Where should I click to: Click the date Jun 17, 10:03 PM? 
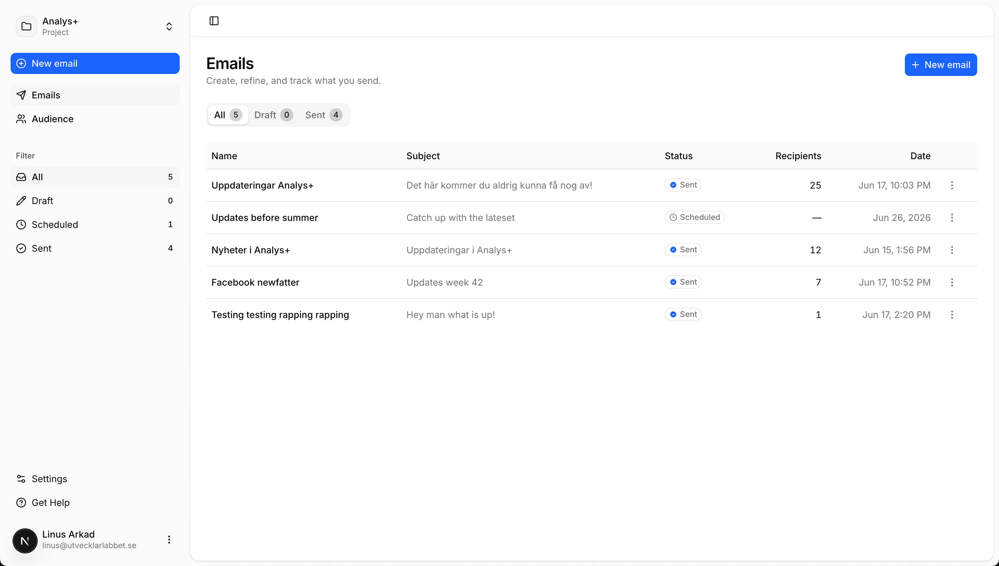(x=894, y=185)
